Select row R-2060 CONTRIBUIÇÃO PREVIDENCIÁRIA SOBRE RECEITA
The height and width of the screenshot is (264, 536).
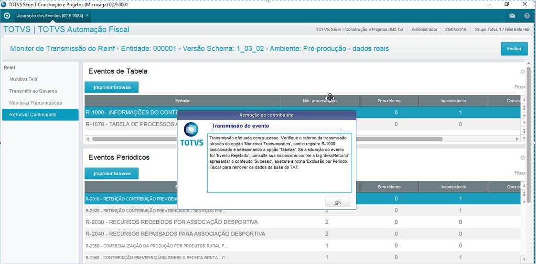[x=302, y=257]
